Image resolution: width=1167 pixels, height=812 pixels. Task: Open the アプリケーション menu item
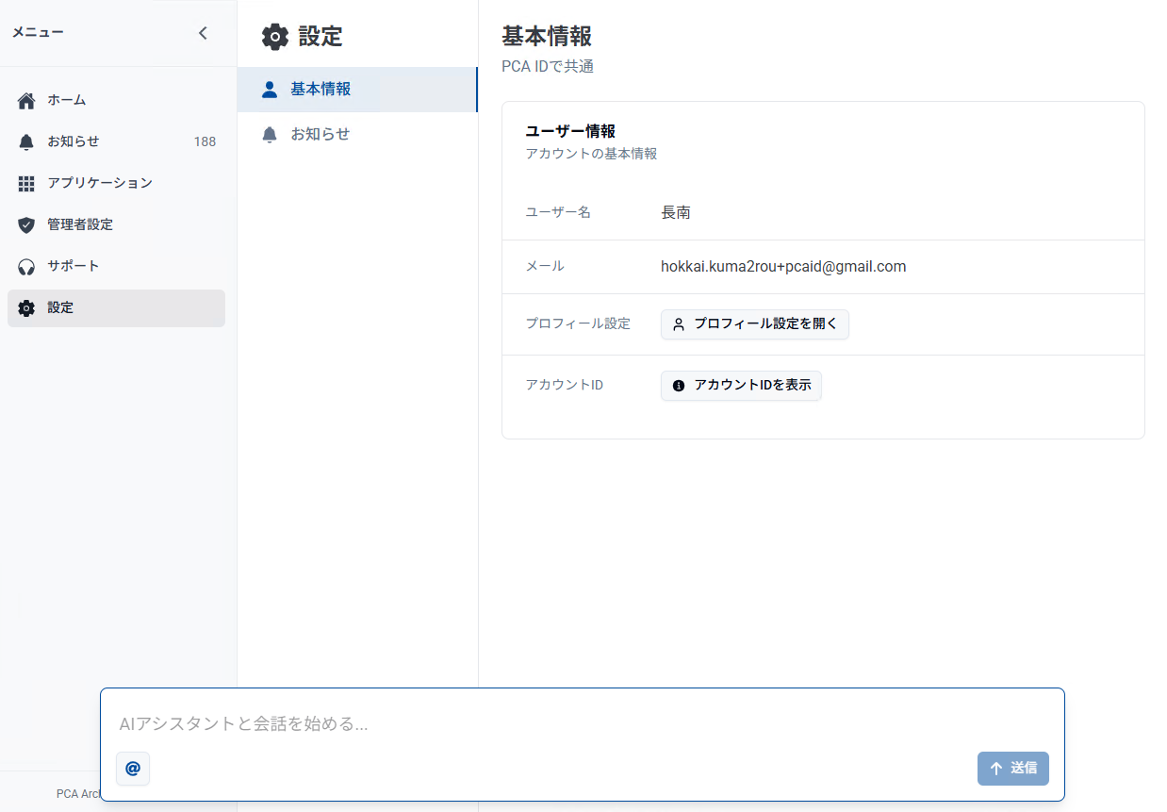[x=100, y=183]
